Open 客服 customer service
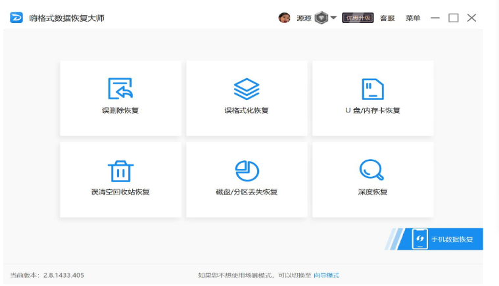 [x=387, y=18]
